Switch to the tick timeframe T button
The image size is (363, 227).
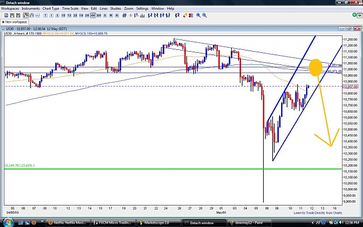point(45,16)
